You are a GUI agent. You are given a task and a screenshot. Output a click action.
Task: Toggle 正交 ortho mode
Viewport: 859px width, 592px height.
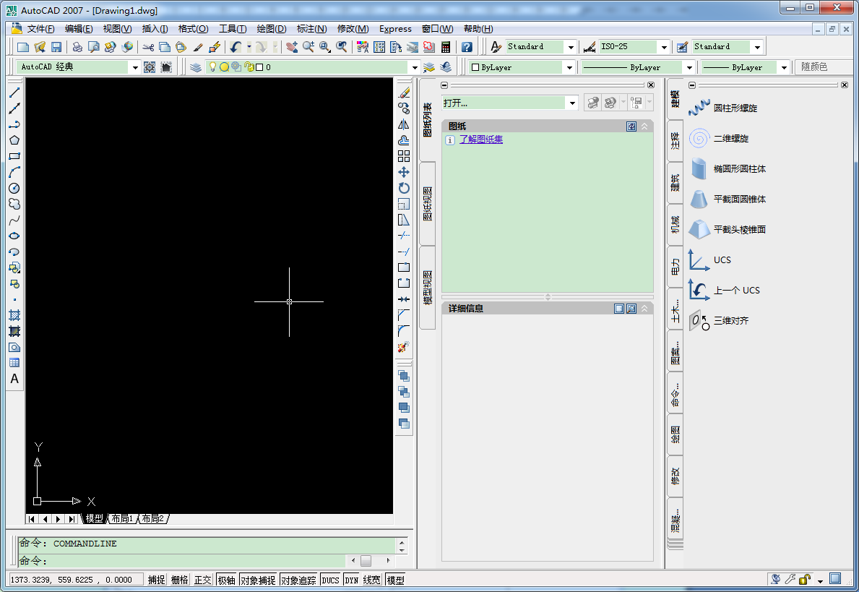(x=203, y=580)
